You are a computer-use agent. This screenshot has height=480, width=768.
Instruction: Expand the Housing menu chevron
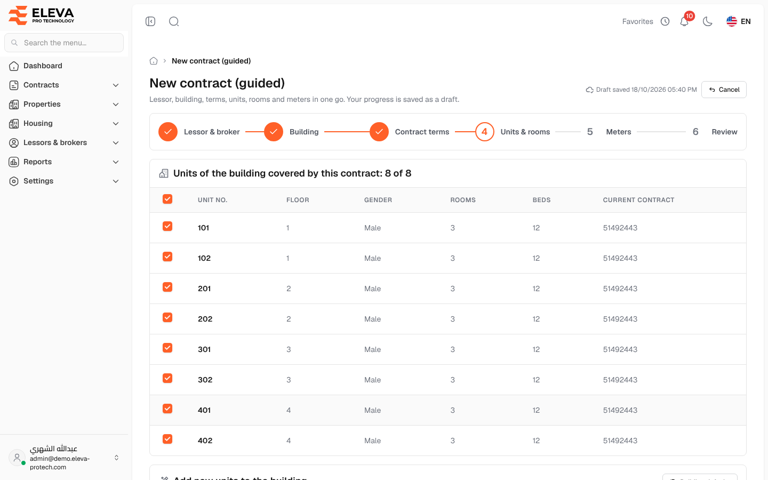[x=116, y=124]
